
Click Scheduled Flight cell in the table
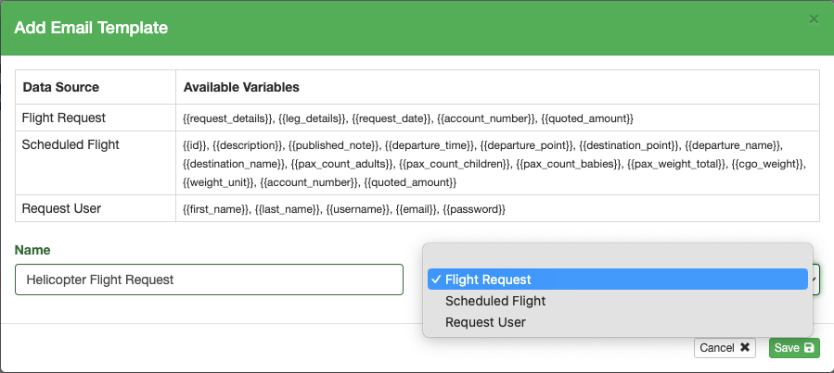click(71, 144)
